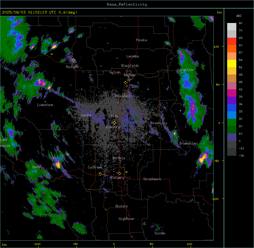
Task: Click the asterisk marker above Limestone
Action: tap(45, 102)
